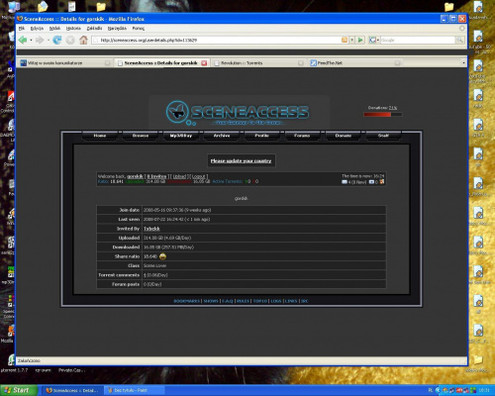
Task: Reload the page with refresh icon
Action: [x=57, y=40]
